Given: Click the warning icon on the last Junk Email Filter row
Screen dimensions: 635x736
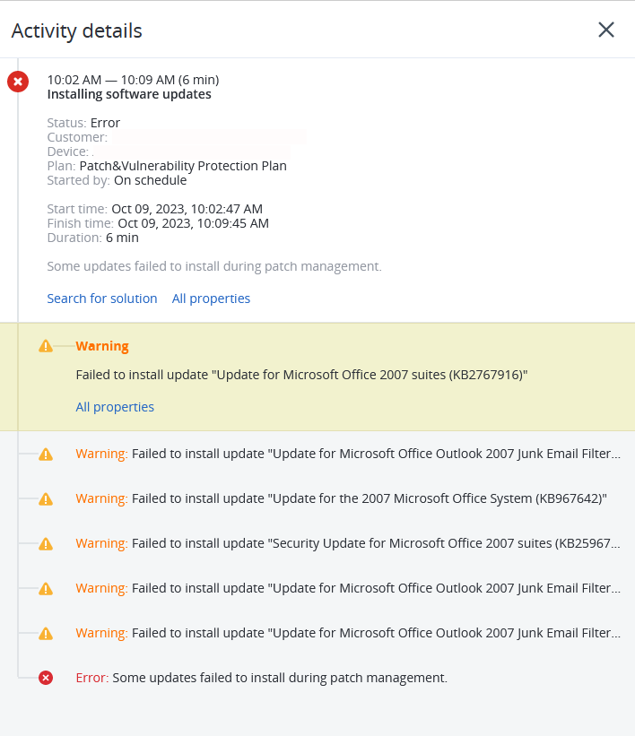Looking at the screenshot, I should click(46, 633).
